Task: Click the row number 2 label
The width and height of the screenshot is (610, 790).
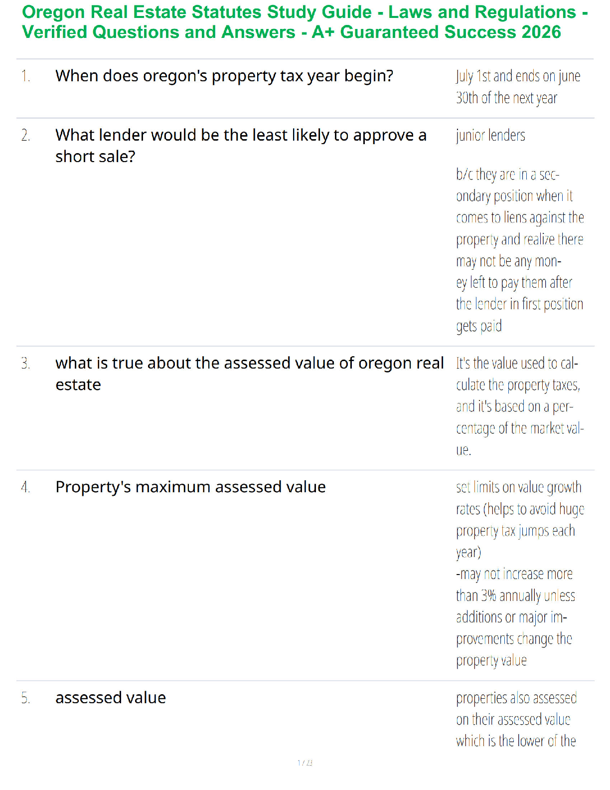Action: pos(25,135)
